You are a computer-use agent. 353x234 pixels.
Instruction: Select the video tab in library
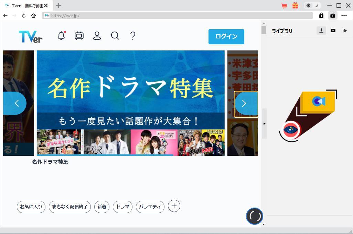[x=333, y=31]
